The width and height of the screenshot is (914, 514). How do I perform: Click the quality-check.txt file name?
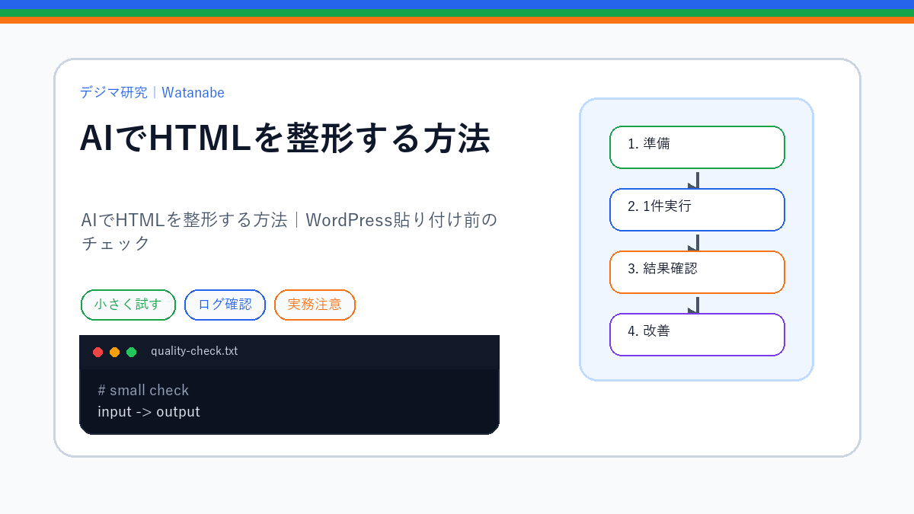(x=194, y=351)
